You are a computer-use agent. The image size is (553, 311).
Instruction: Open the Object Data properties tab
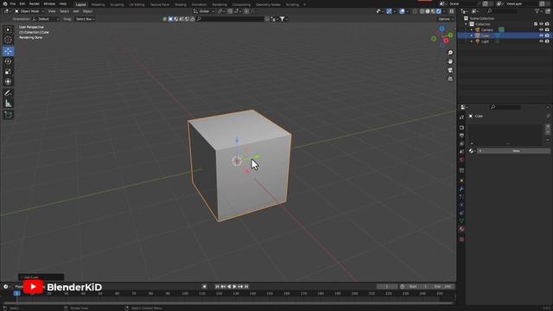point(461,221)
